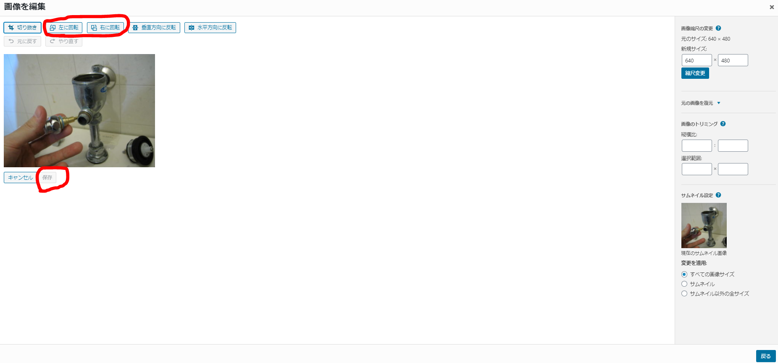The image size is (778, 363).
Task: Click the キャンセル button
Action: pos(20,177)
